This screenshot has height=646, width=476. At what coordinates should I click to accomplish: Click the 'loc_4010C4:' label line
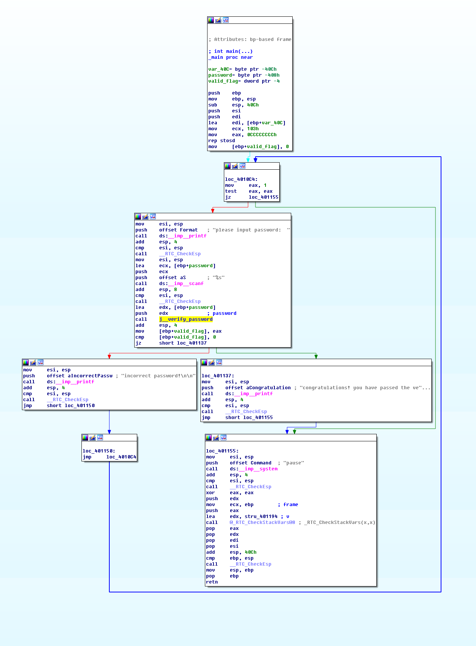[241, 179]
